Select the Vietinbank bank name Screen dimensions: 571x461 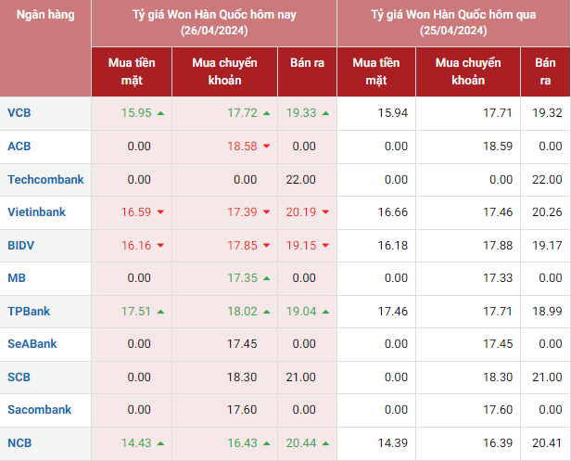pyautogui.click(x=36, y=212)
